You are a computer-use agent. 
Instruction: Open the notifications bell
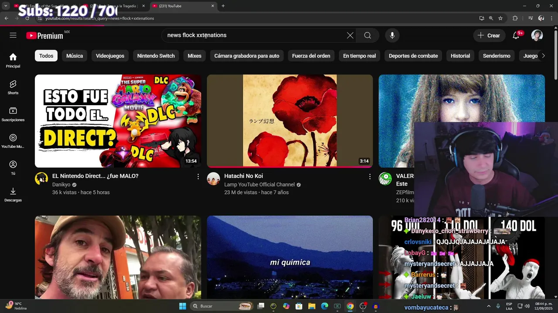(x=516, y=35)
